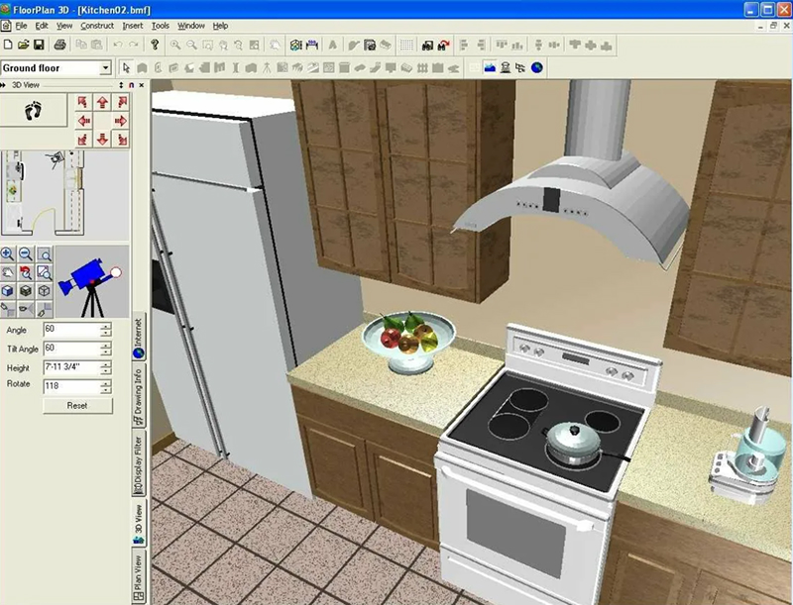Click the red up-right diagonal arrow
The width and height of the screenshot is (793, 605).
[121, 103]
